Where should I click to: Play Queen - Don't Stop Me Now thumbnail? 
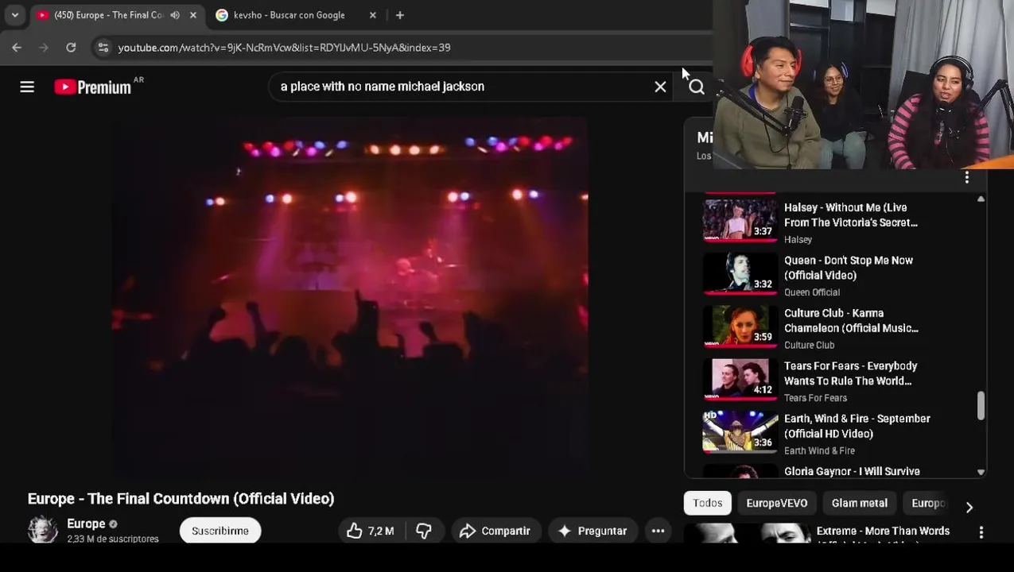[740, 272]
